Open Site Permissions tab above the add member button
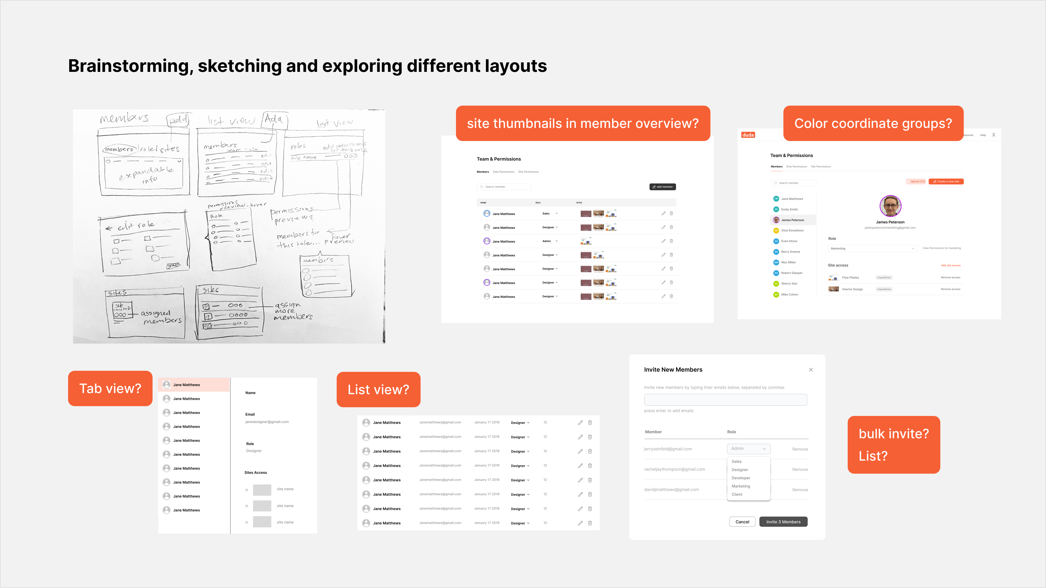Screen dimensions: 1046x588 528,172
